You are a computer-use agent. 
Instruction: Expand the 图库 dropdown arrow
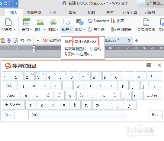[x=57, y=30]
